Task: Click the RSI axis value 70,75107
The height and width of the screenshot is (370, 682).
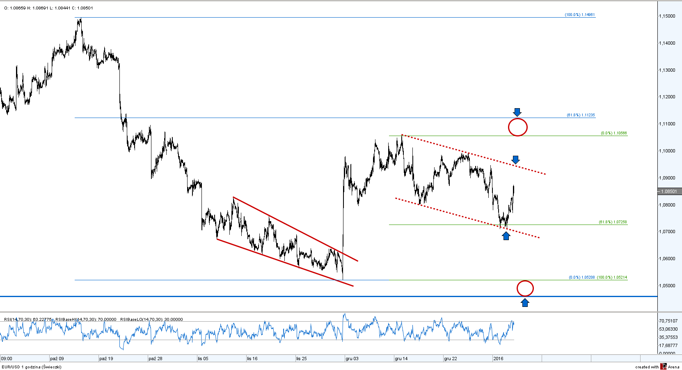Action: pos(668,321)
